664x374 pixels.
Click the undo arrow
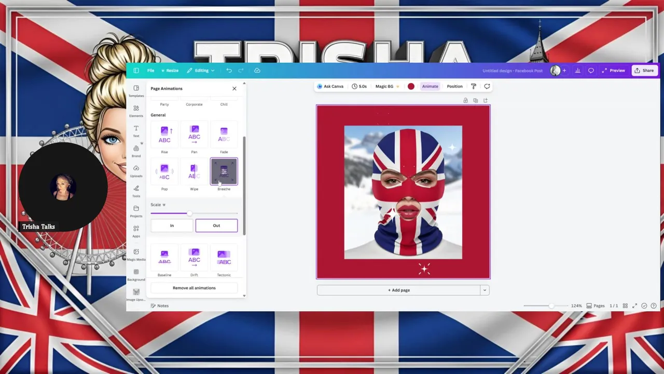click(x=229, y=71)
